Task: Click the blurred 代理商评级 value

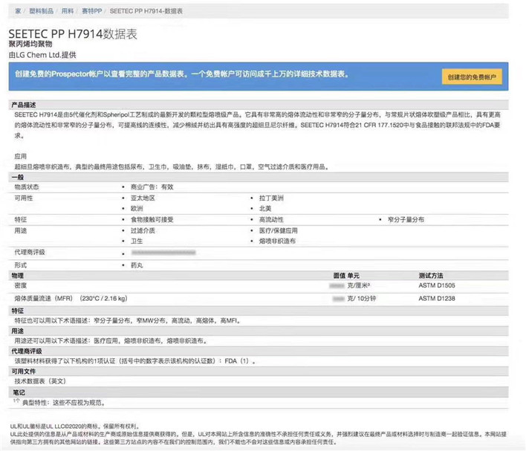Action: coord(163,253)
